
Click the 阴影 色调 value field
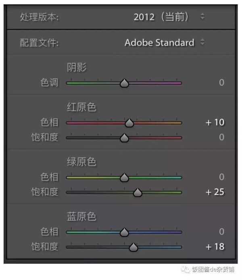221,83
